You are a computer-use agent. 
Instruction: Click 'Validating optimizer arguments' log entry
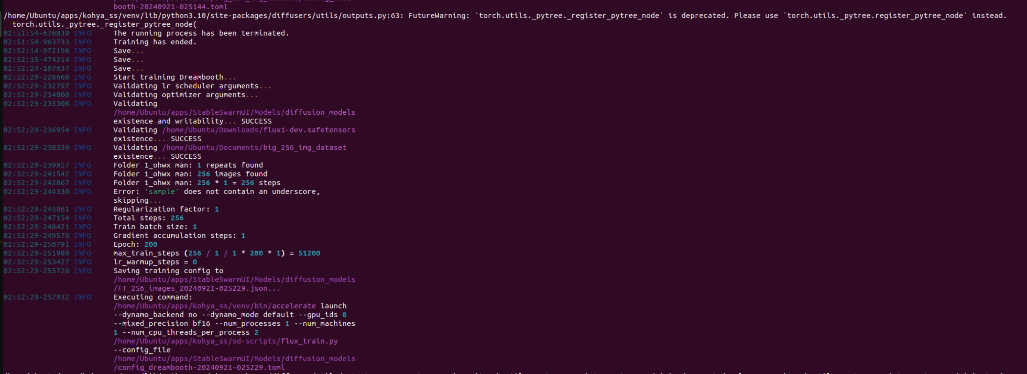pos(185,95)
